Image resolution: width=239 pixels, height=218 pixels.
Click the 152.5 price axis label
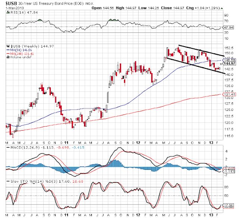[229, 48]
